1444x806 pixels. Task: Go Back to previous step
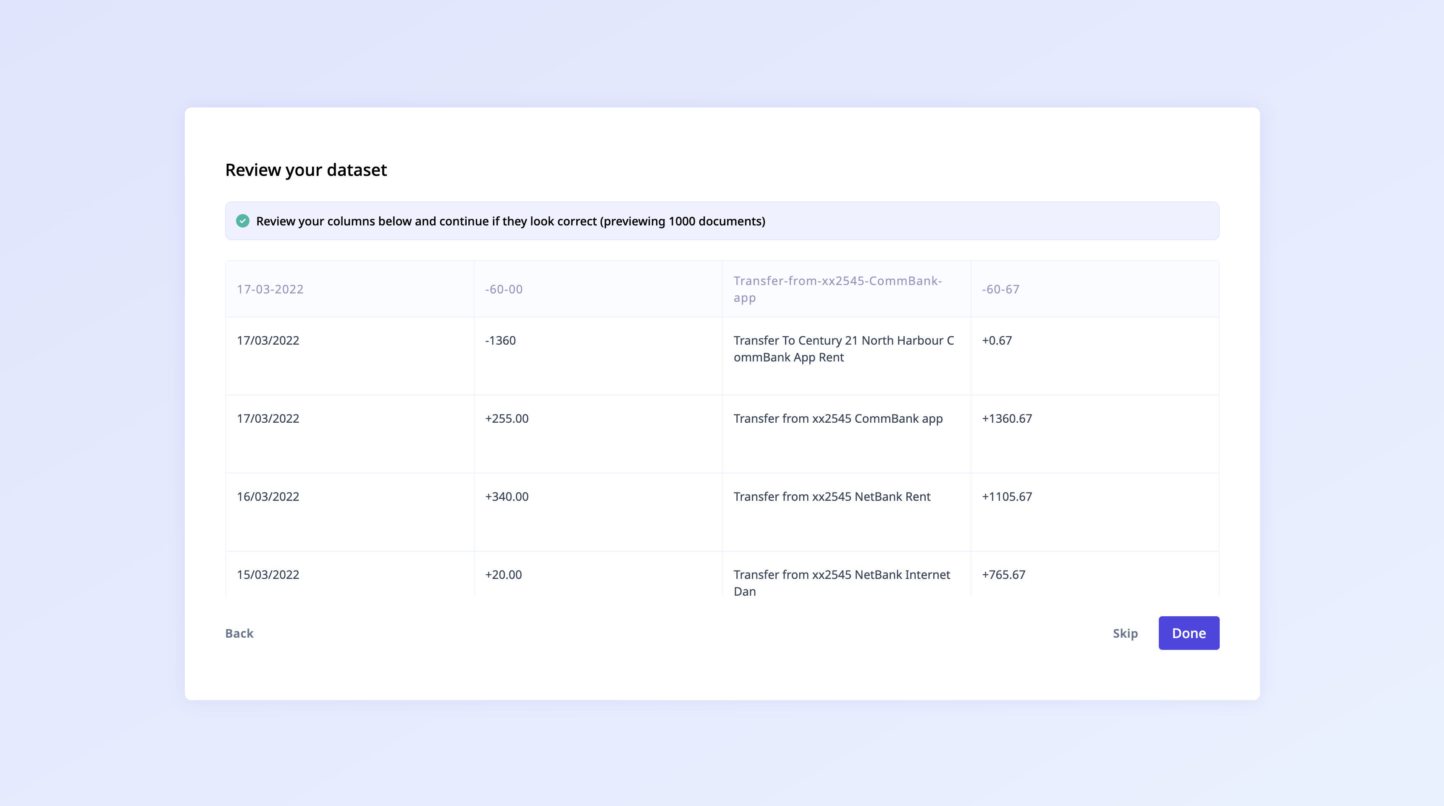click(239, 633)
